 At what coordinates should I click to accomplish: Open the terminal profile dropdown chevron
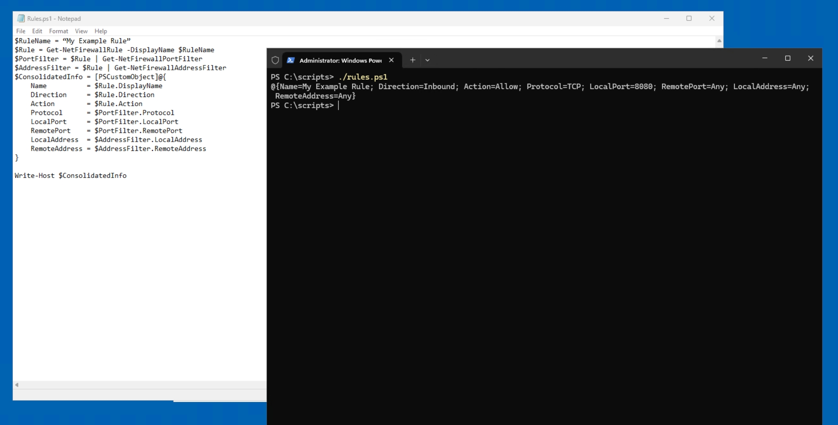point(427,60)
